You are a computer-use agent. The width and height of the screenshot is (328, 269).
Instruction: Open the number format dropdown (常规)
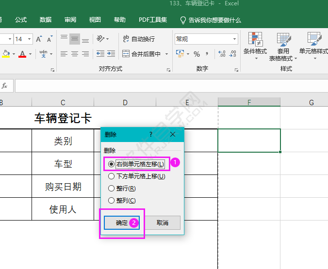[234, 39]
